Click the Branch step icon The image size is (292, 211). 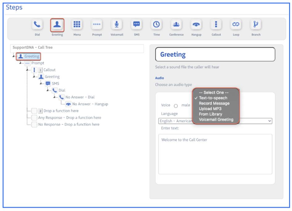pyautogui.click(x=256, y=25)
